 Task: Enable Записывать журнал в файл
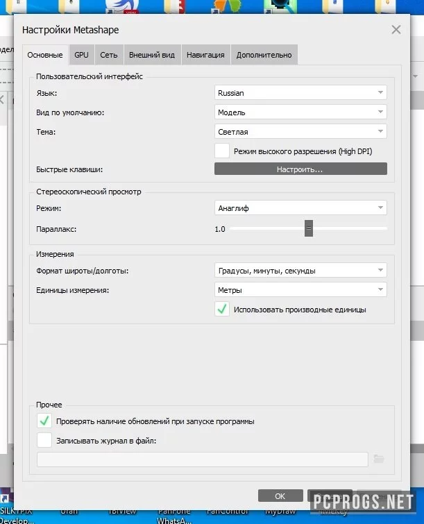(x=44, y=440)
